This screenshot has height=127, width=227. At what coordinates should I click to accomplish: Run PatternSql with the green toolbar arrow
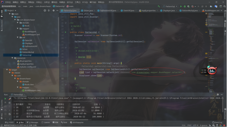181,6
